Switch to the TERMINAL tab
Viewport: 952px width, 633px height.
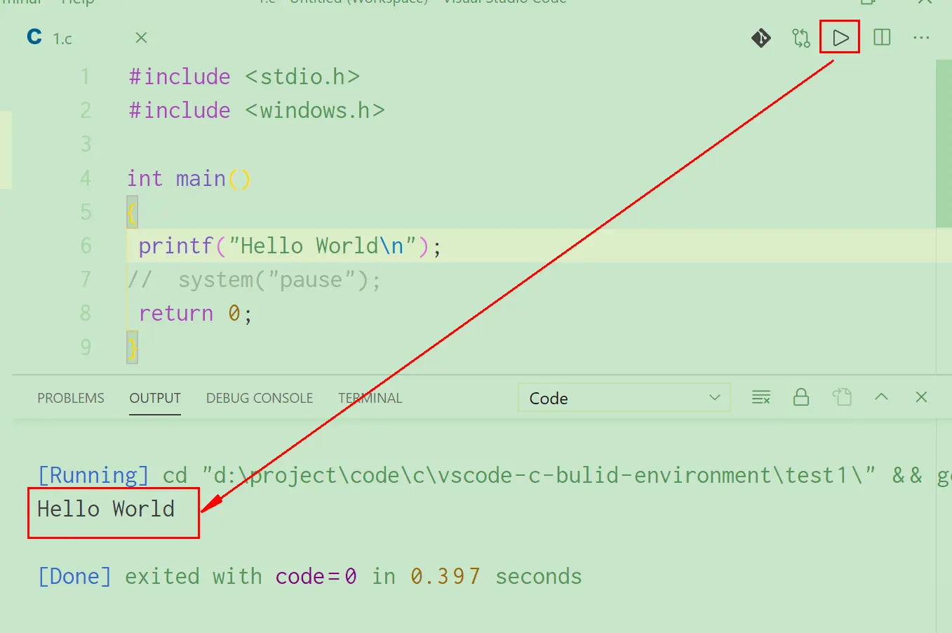coord(370,398)
